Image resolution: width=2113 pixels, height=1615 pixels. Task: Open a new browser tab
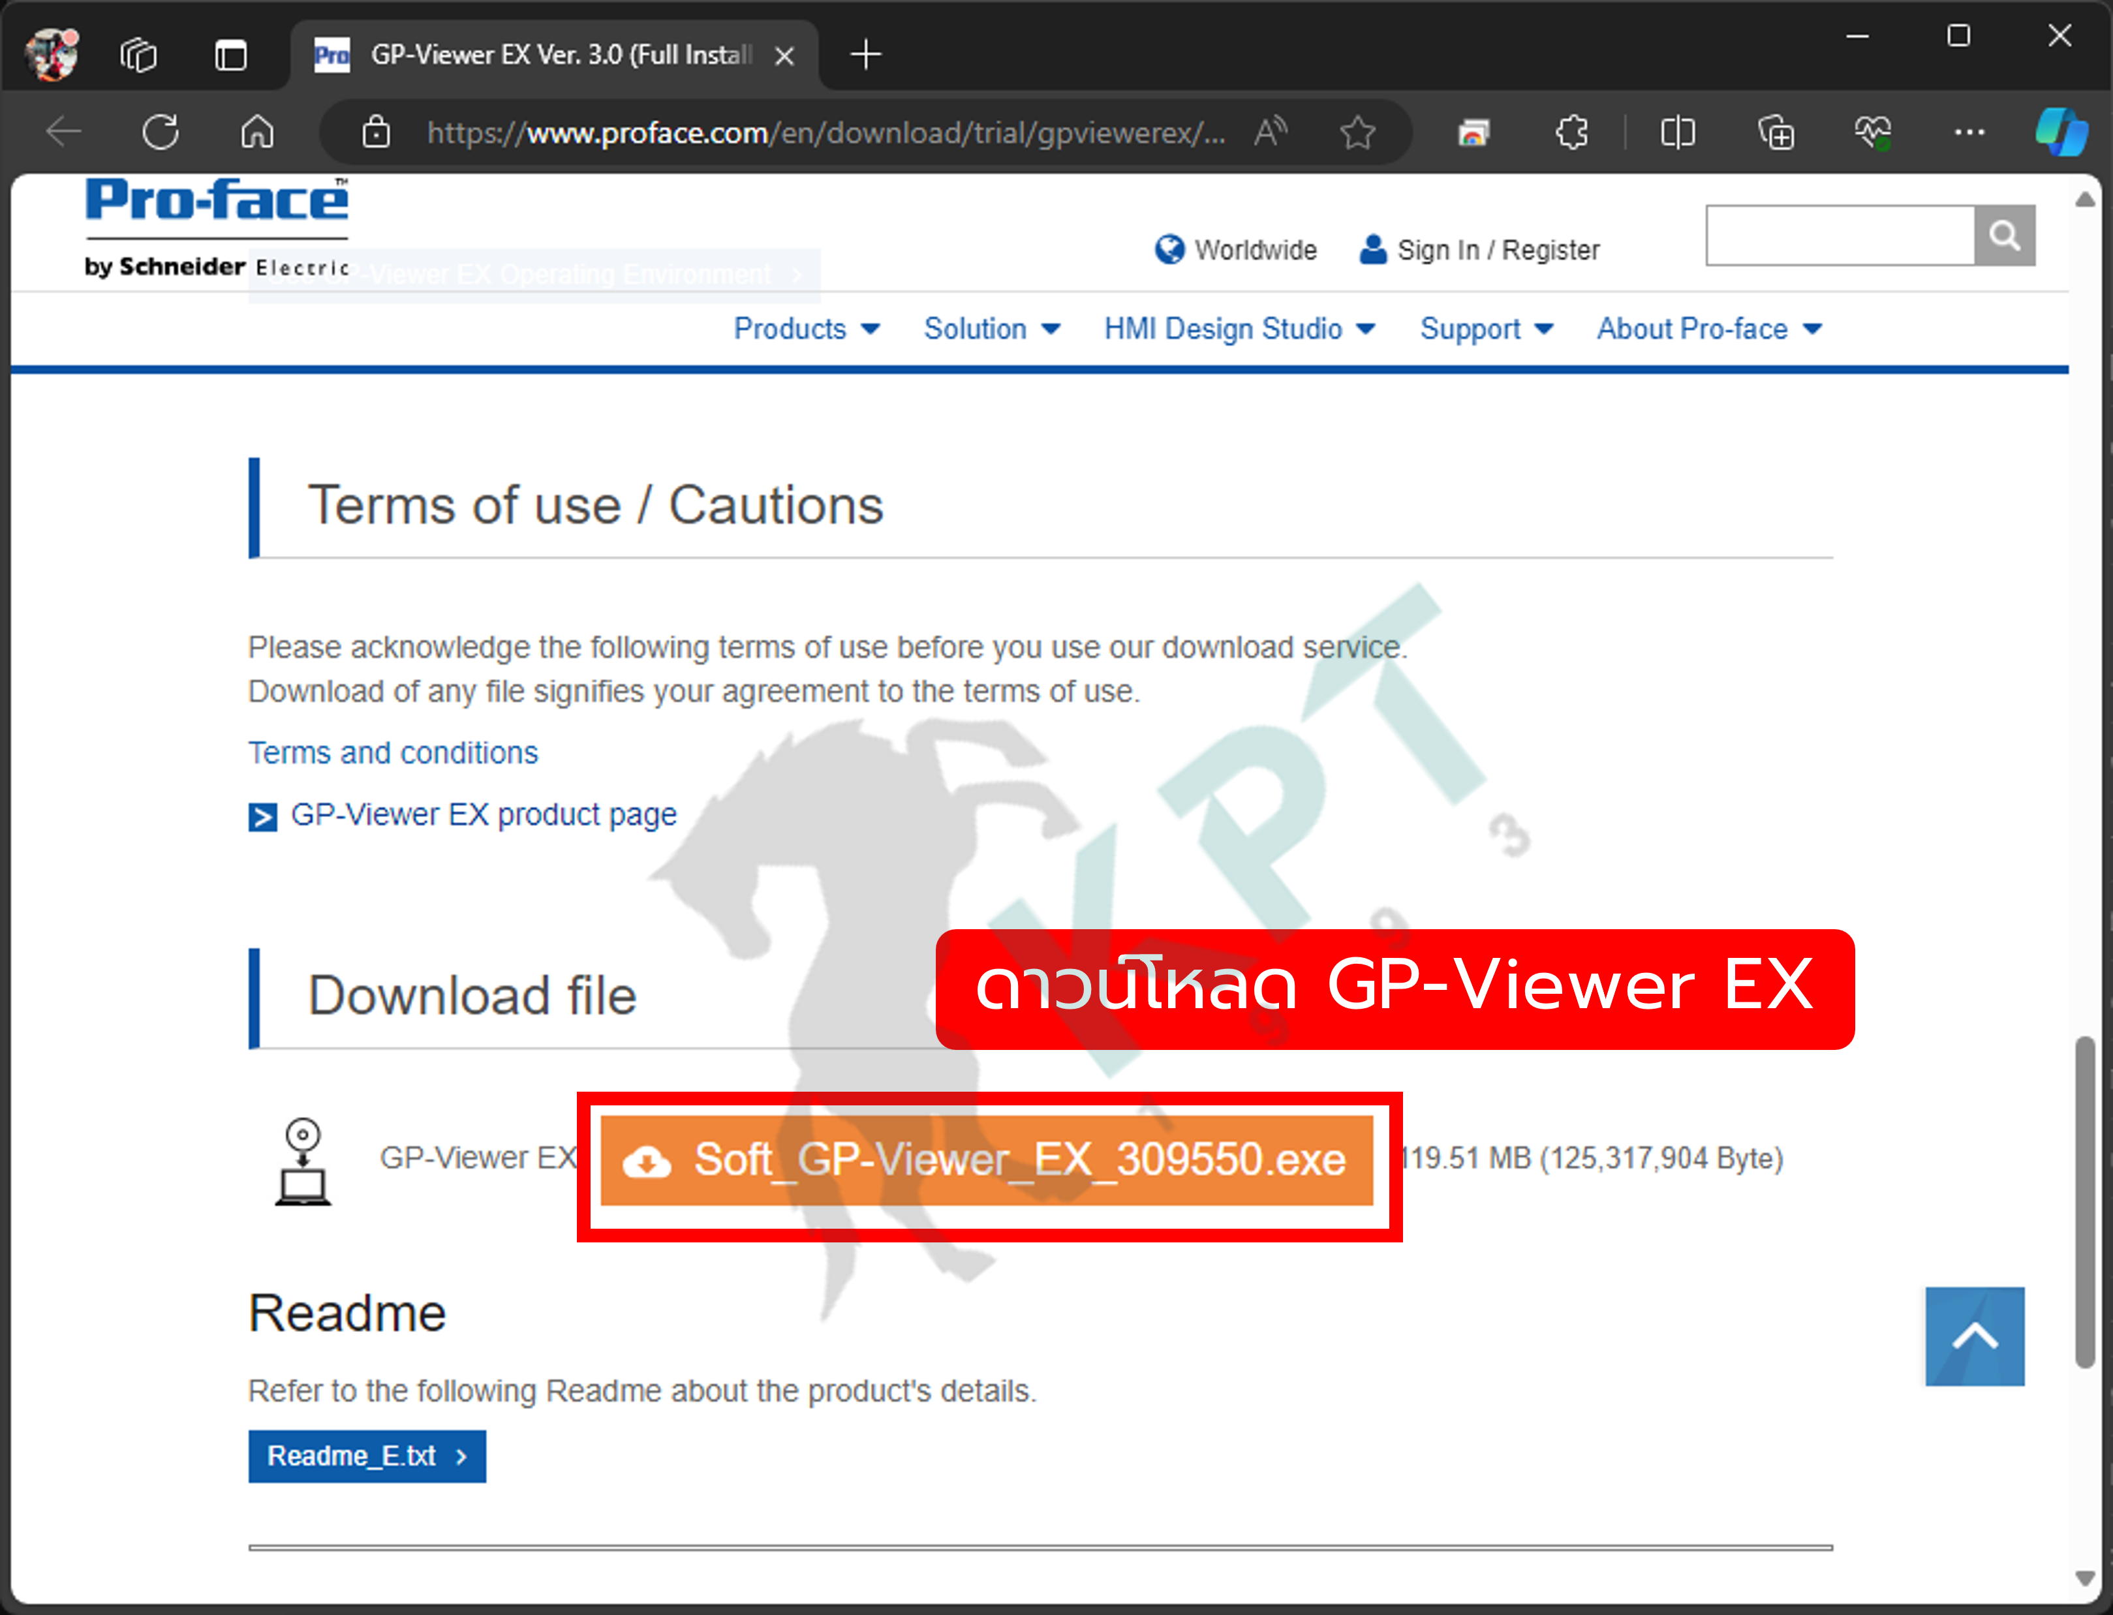tap(866, 55)
